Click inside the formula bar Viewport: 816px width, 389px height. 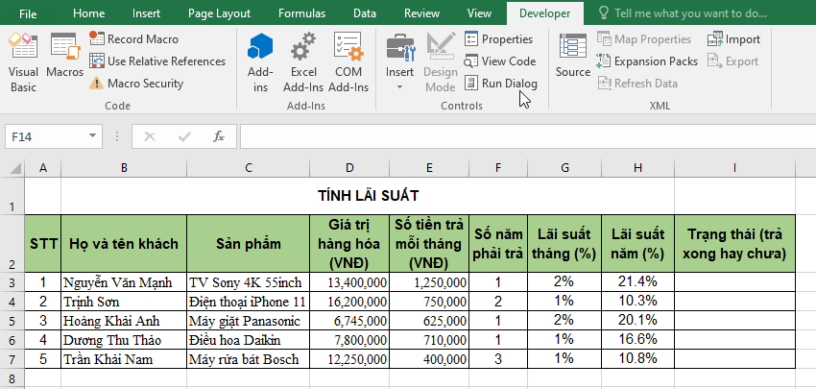tap(518, 136)
